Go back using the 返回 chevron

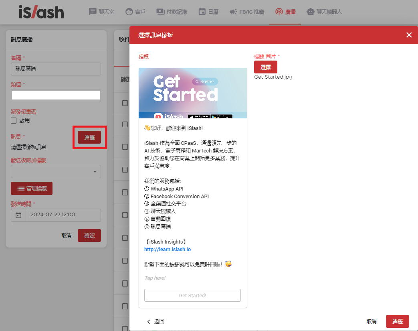point(149,321)
